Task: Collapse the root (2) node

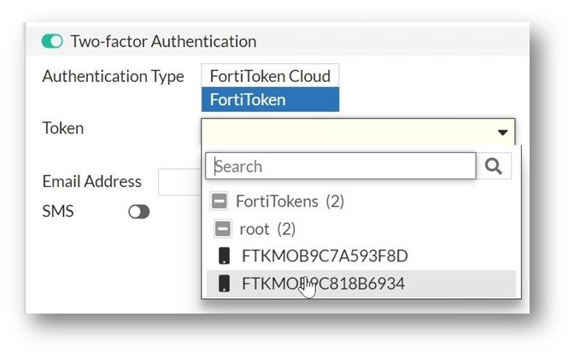Action: (223, 229)
